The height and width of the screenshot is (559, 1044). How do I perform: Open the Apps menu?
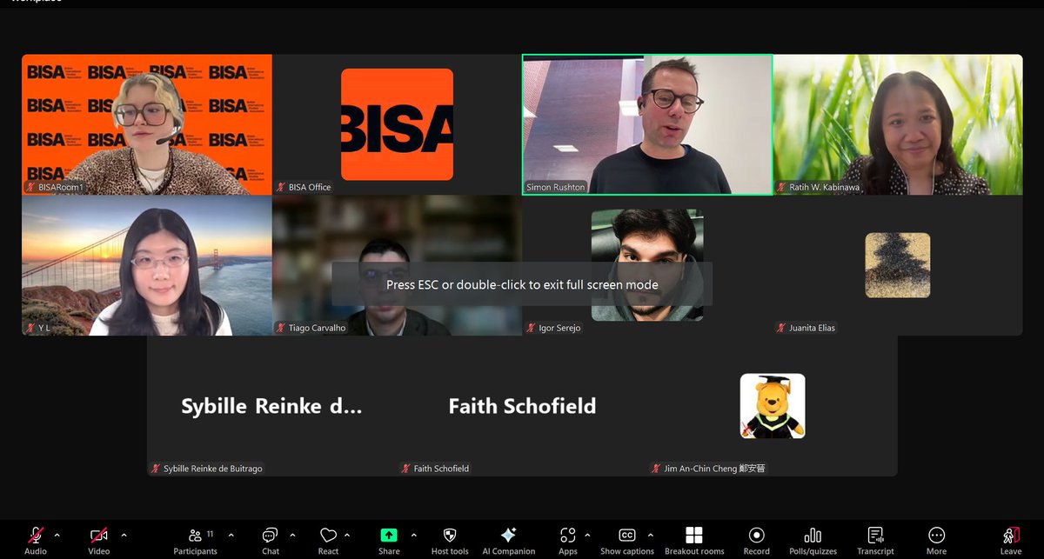click(568, 539)
